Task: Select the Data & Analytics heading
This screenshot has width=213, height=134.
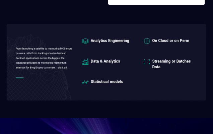Action: pyautogui.click(x=105, y=61)
